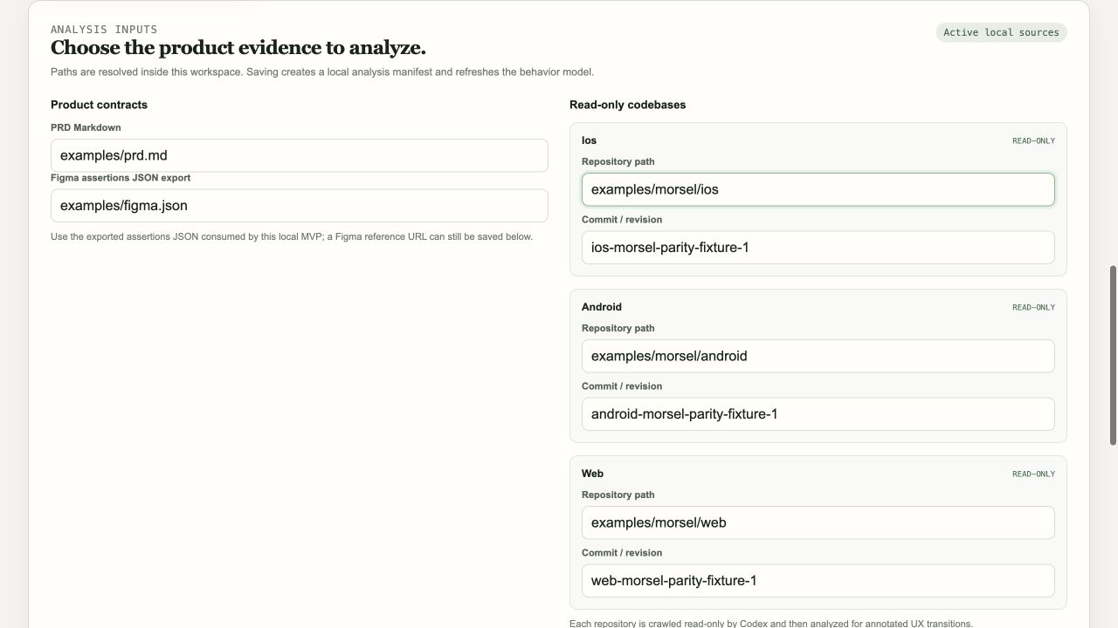The width and height of the screenshot is (1118, 628).
Task: Click the iOS codebase card title
Action: tap(589, 140)
